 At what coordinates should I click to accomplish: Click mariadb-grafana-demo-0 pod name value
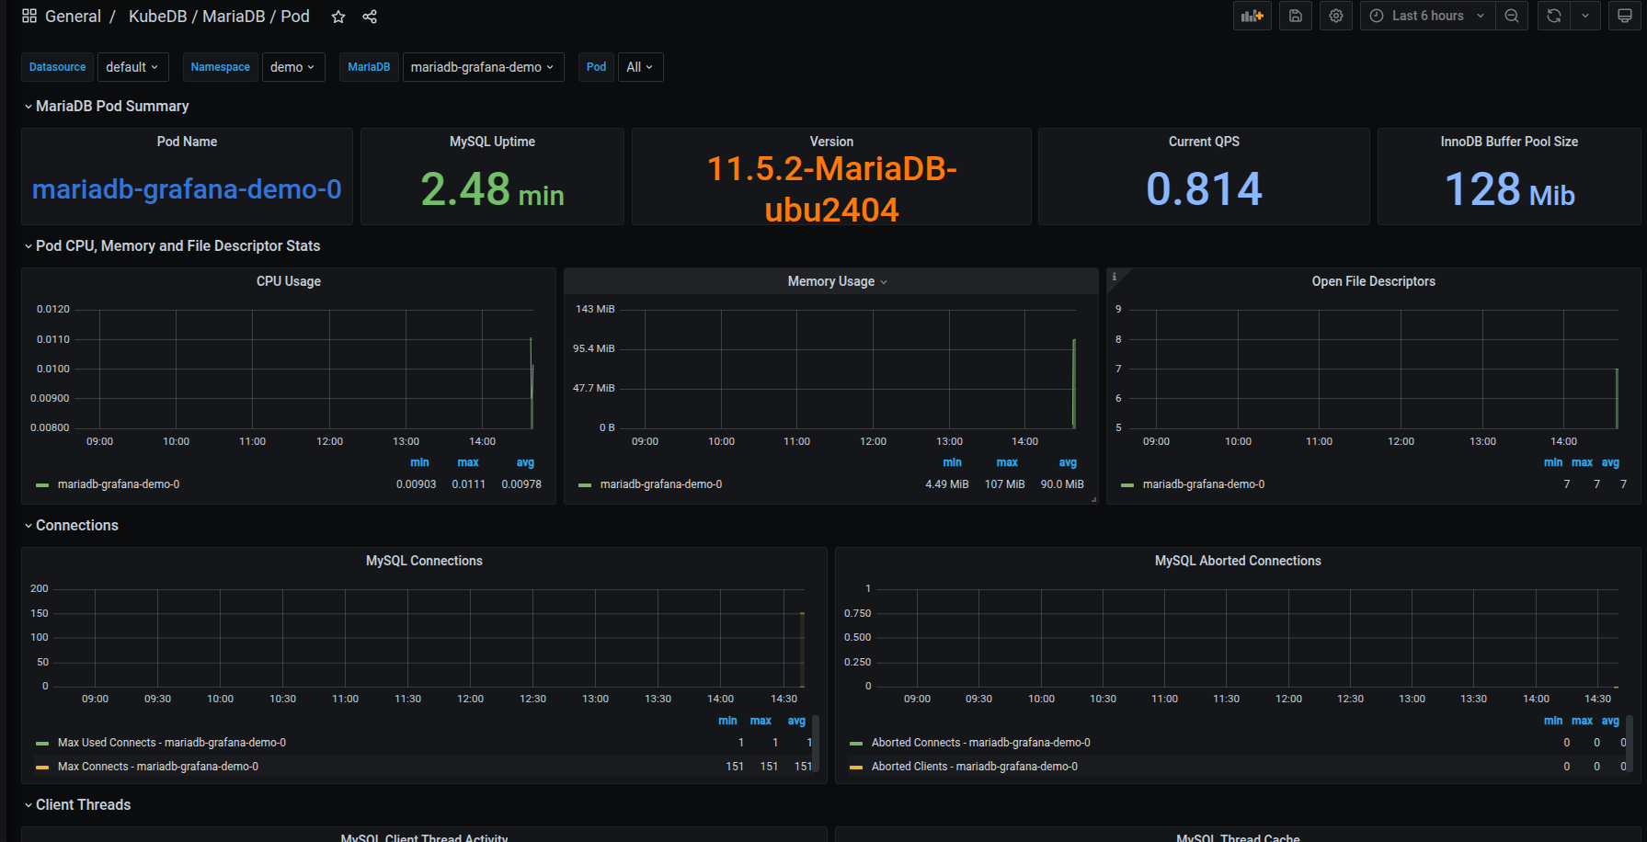[x=187, y=188]
